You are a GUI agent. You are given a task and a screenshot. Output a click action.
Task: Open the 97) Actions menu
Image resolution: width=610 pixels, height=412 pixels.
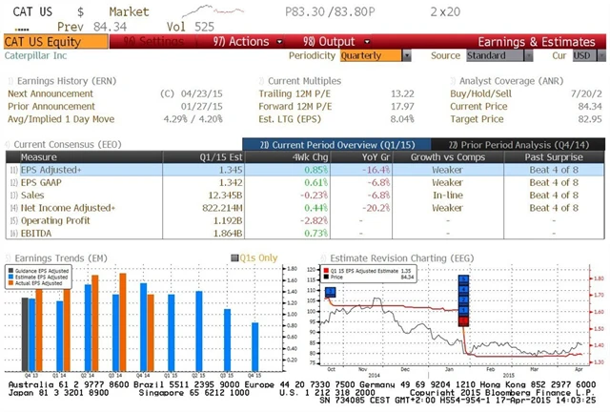[x=240, y=42]
